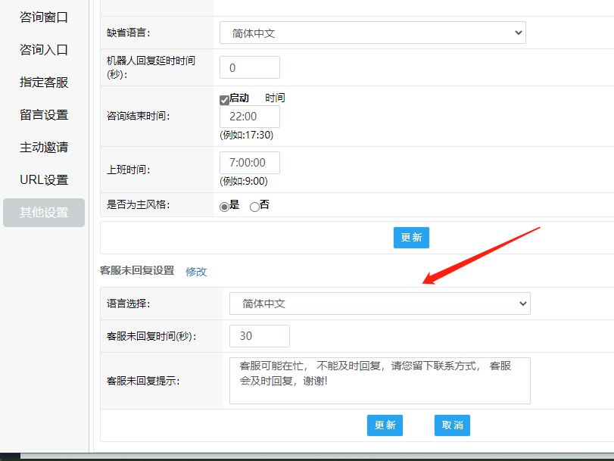Toggle the 启动 checkbox for end time

point(224,100)
